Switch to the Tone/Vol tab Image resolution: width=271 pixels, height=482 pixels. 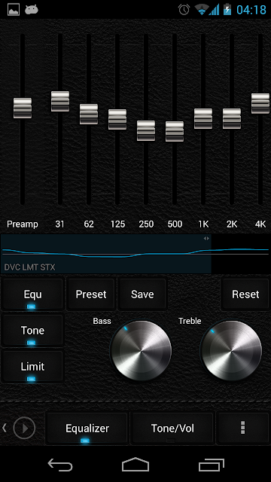tap(172, 429)
